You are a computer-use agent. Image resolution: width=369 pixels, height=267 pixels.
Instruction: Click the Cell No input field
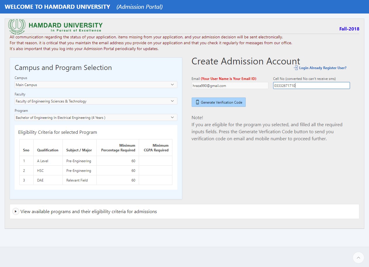pyautogui.click(x=311, y=85)
